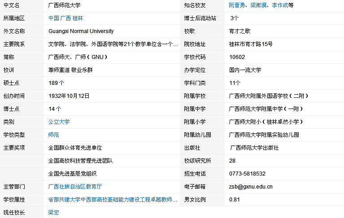Open alumnus 阮晋勇 link
Image resolution: width=344 pixels, height=218 pixels.
tap(237, 5)
